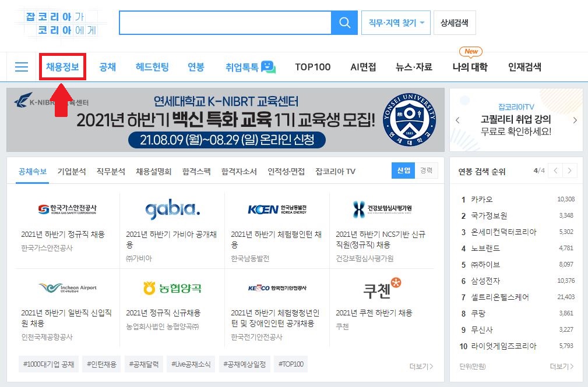Click the blue magnifier search button
The image size is (588, 387).
(344, 23)
